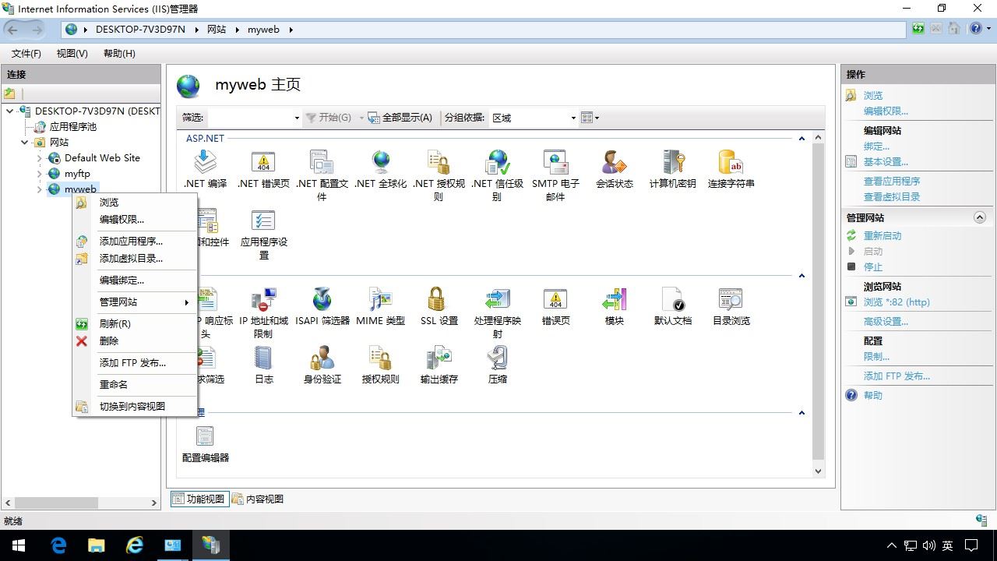Click 基本设置... in actions pane
The image size is (997, 561).
[x=886, y=162]
